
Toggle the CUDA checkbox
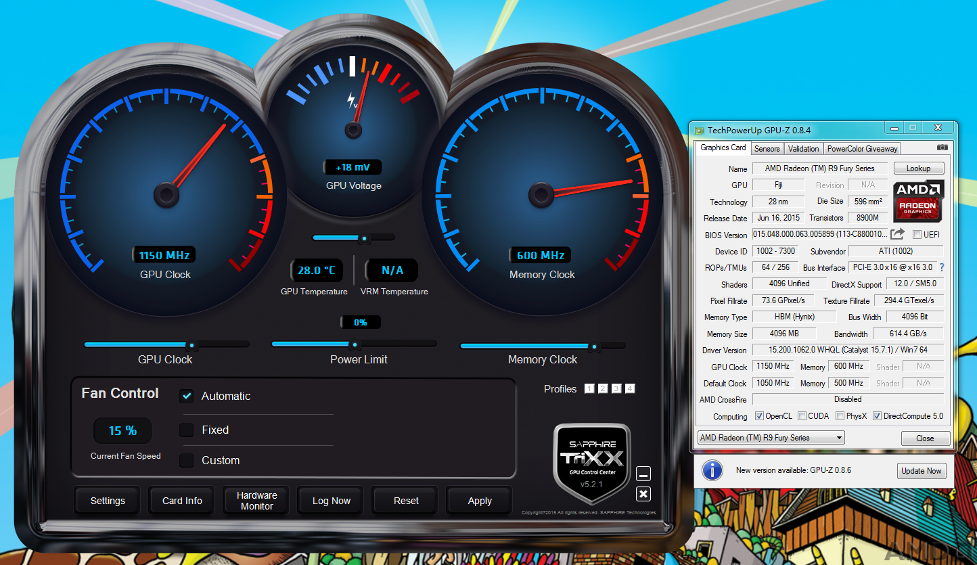point(802,416)
